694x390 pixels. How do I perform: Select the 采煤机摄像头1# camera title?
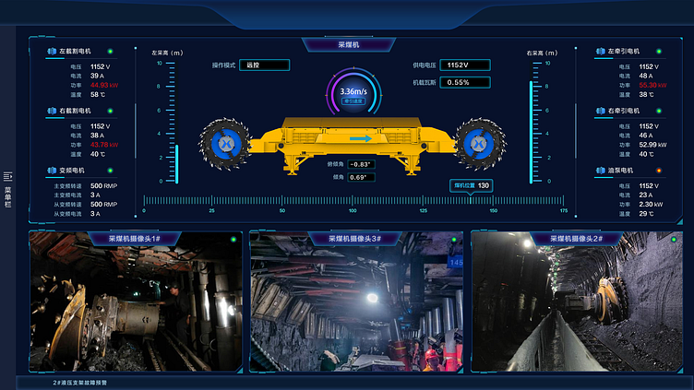tap(135, 239)
